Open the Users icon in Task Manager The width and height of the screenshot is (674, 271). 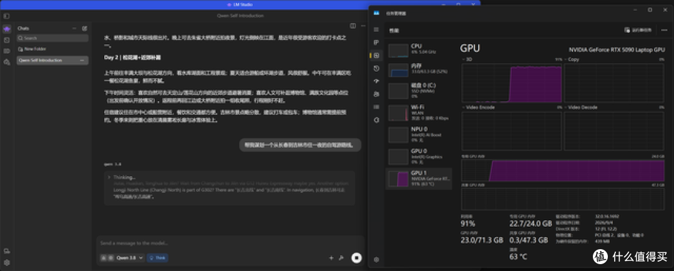point(376,94)
